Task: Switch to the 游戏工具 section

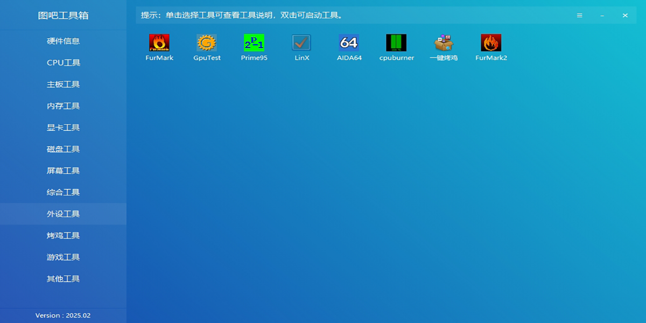Action: pyautogui.click(x=63, y=257)
